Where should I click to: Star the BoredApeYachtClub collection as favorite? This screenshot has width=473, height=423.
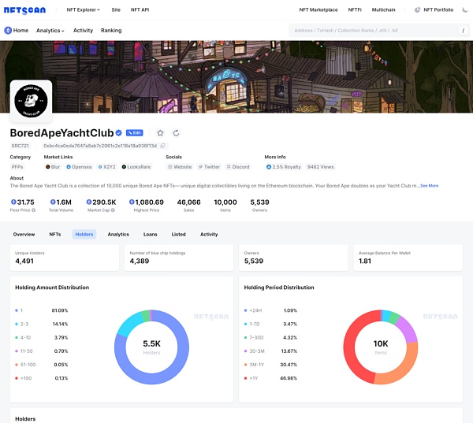click(x=161, y=133)
